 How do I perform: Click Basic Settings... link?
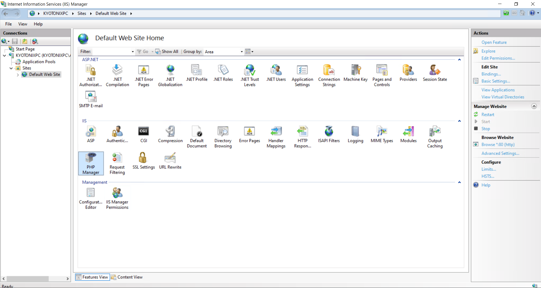[496, 81]
